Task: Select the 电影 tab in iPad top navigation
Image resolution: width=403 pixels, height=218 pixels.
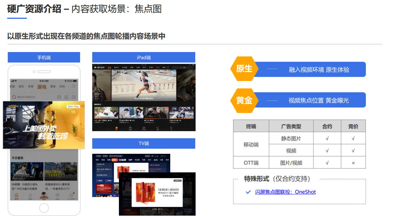Action: (x=132, y=67)
